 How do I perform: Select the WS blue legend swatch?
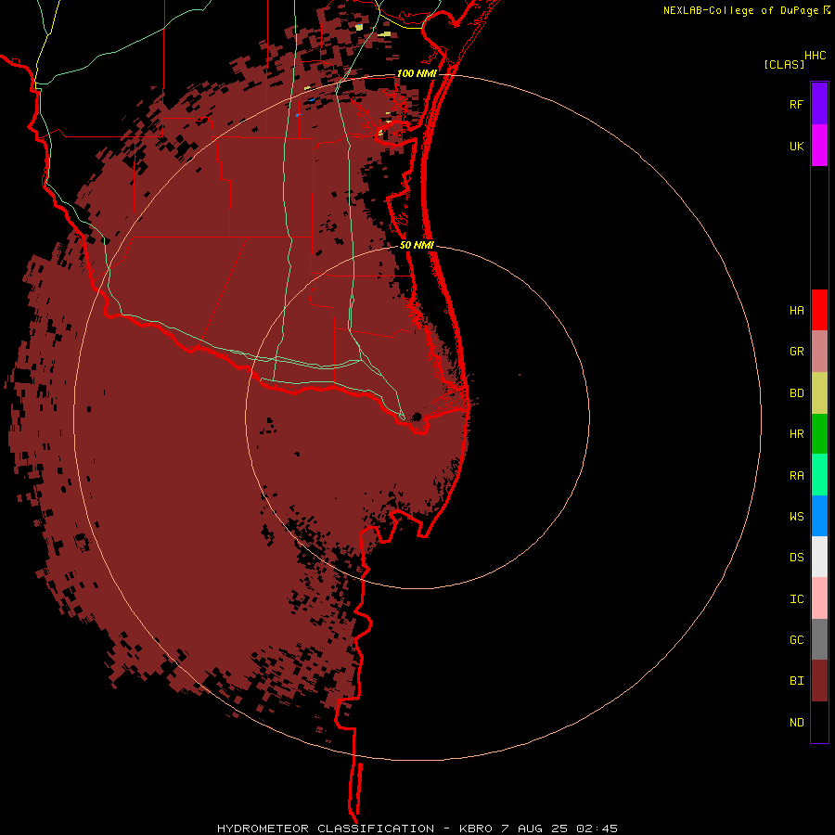819,516
